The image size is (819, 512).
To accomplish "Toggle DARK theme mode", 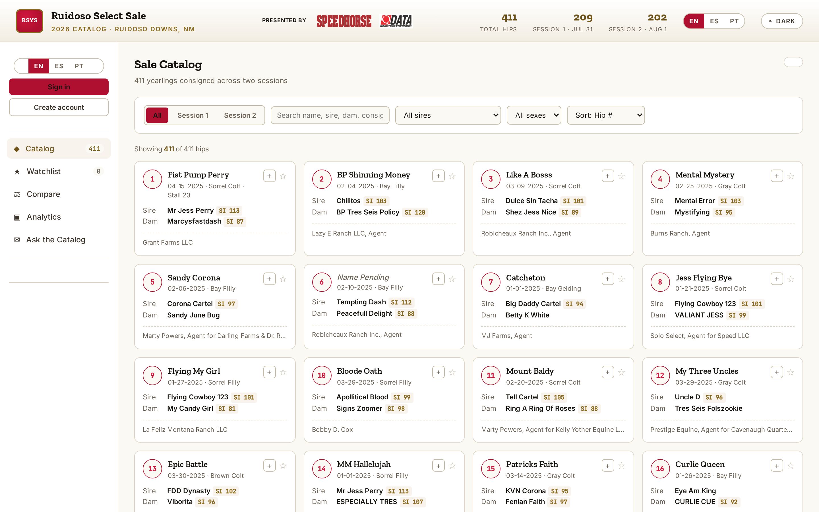I will [x=782, y=21].
